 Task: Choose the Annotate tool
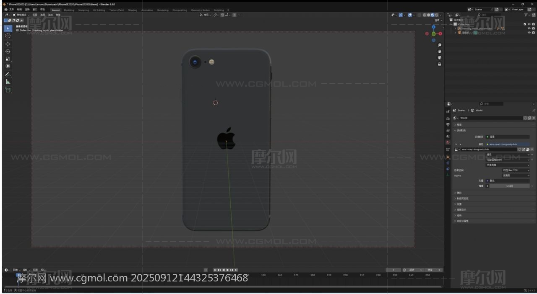[x=8, y=75]
